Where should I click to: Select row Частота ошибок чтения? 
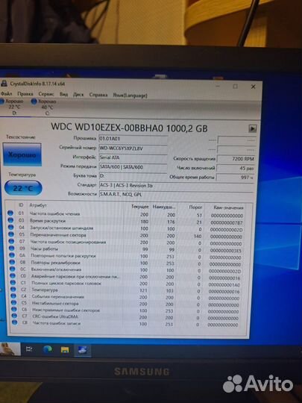tap(126, 214)
